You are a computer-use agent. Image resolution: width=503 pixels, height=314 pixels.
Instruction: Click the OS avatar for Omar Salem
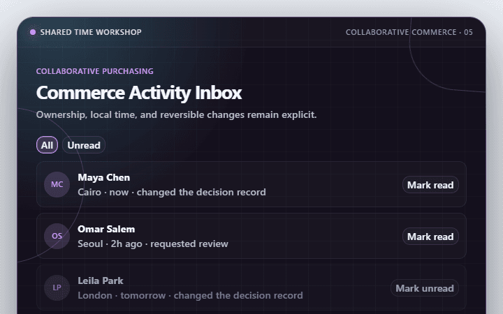click(x=57, y=236)
